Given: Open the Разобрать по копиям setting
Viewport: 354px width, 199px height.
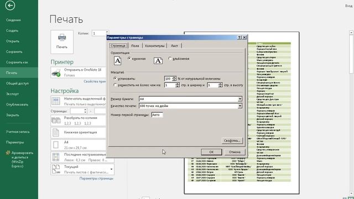Looking at the screenshot, I should (79, 121).
